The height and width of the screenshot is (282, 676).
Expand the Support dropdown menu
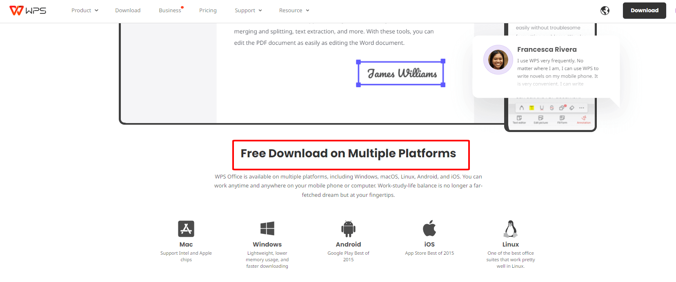[248, 11]
